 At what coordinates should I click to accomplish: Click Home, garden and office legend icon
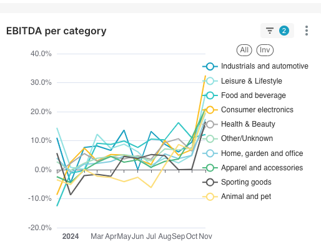pos(210,153)
